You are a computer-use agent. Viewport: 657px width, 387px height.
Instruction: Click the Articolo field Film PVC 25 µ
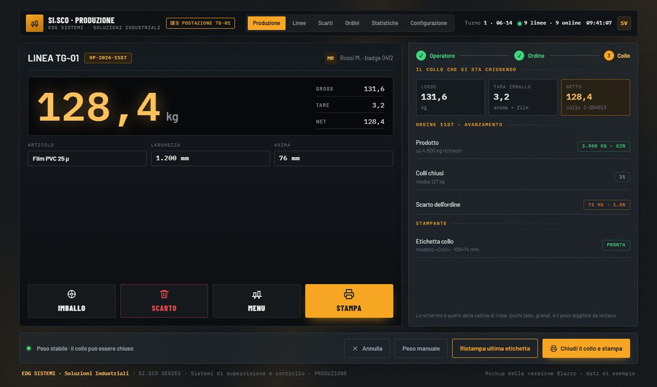(x=87, y=159)
